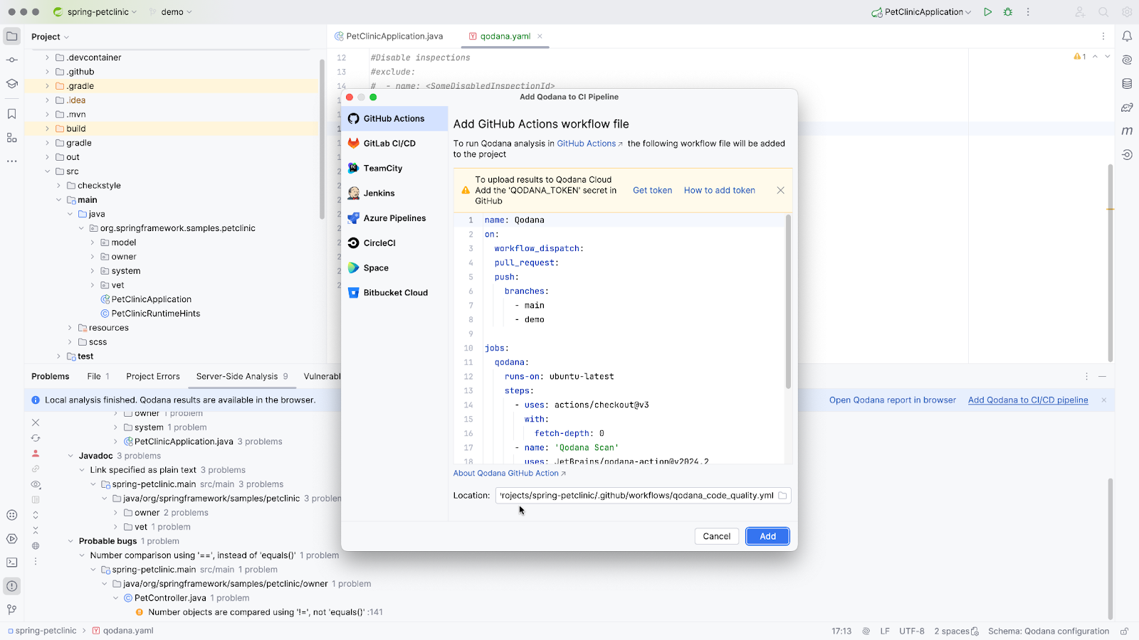The image size is (1139, 640).
Task: Click the workflow preview vertical scrollbar
Action: pos(788,302)
